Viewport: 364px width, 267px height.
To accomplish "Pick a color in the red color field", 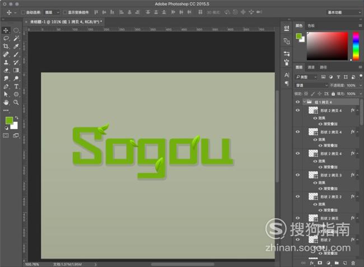I will tap(328, 46).
